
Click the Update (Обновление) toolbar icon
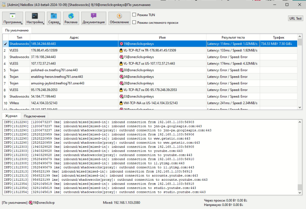click(119, 16)
